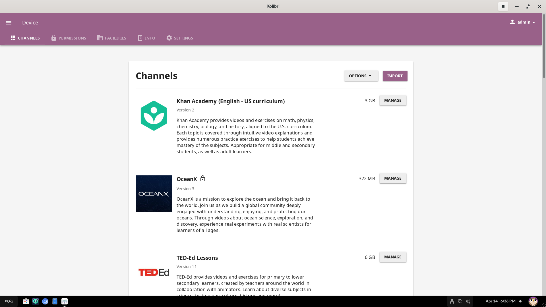Launch the Chromium browser from taskbar

(45, 301)
